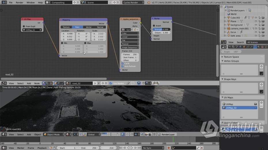Click the pin node tree icon
Screen dimensions: 268x150
tap(128, 83)
